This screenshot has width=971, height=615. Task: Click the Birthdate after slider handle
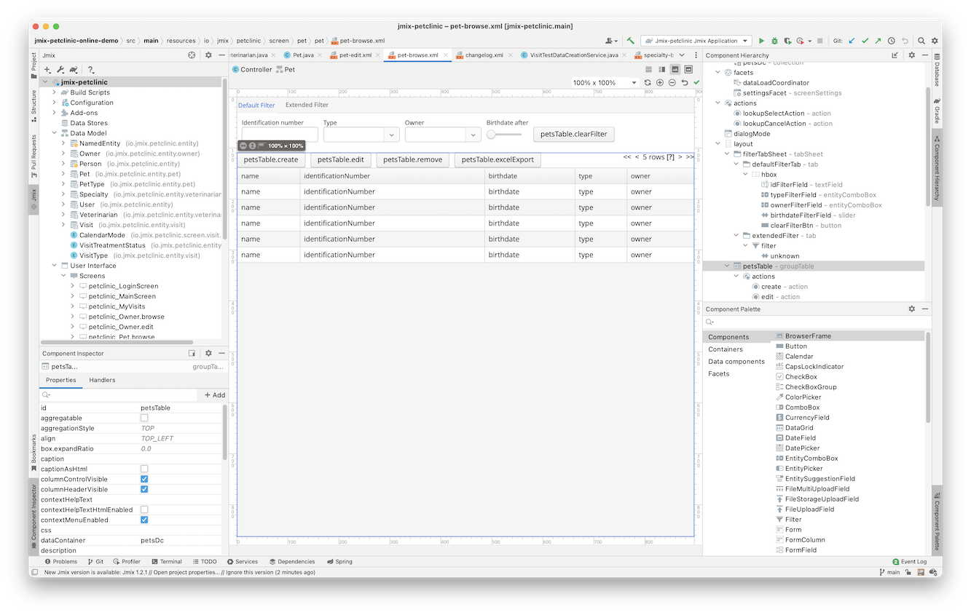point(492,135)
